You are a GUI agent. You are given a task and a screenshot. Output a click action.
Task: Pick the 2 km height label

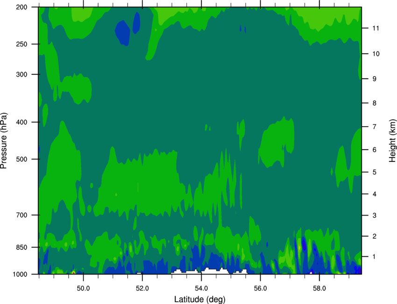coord(374,236)
